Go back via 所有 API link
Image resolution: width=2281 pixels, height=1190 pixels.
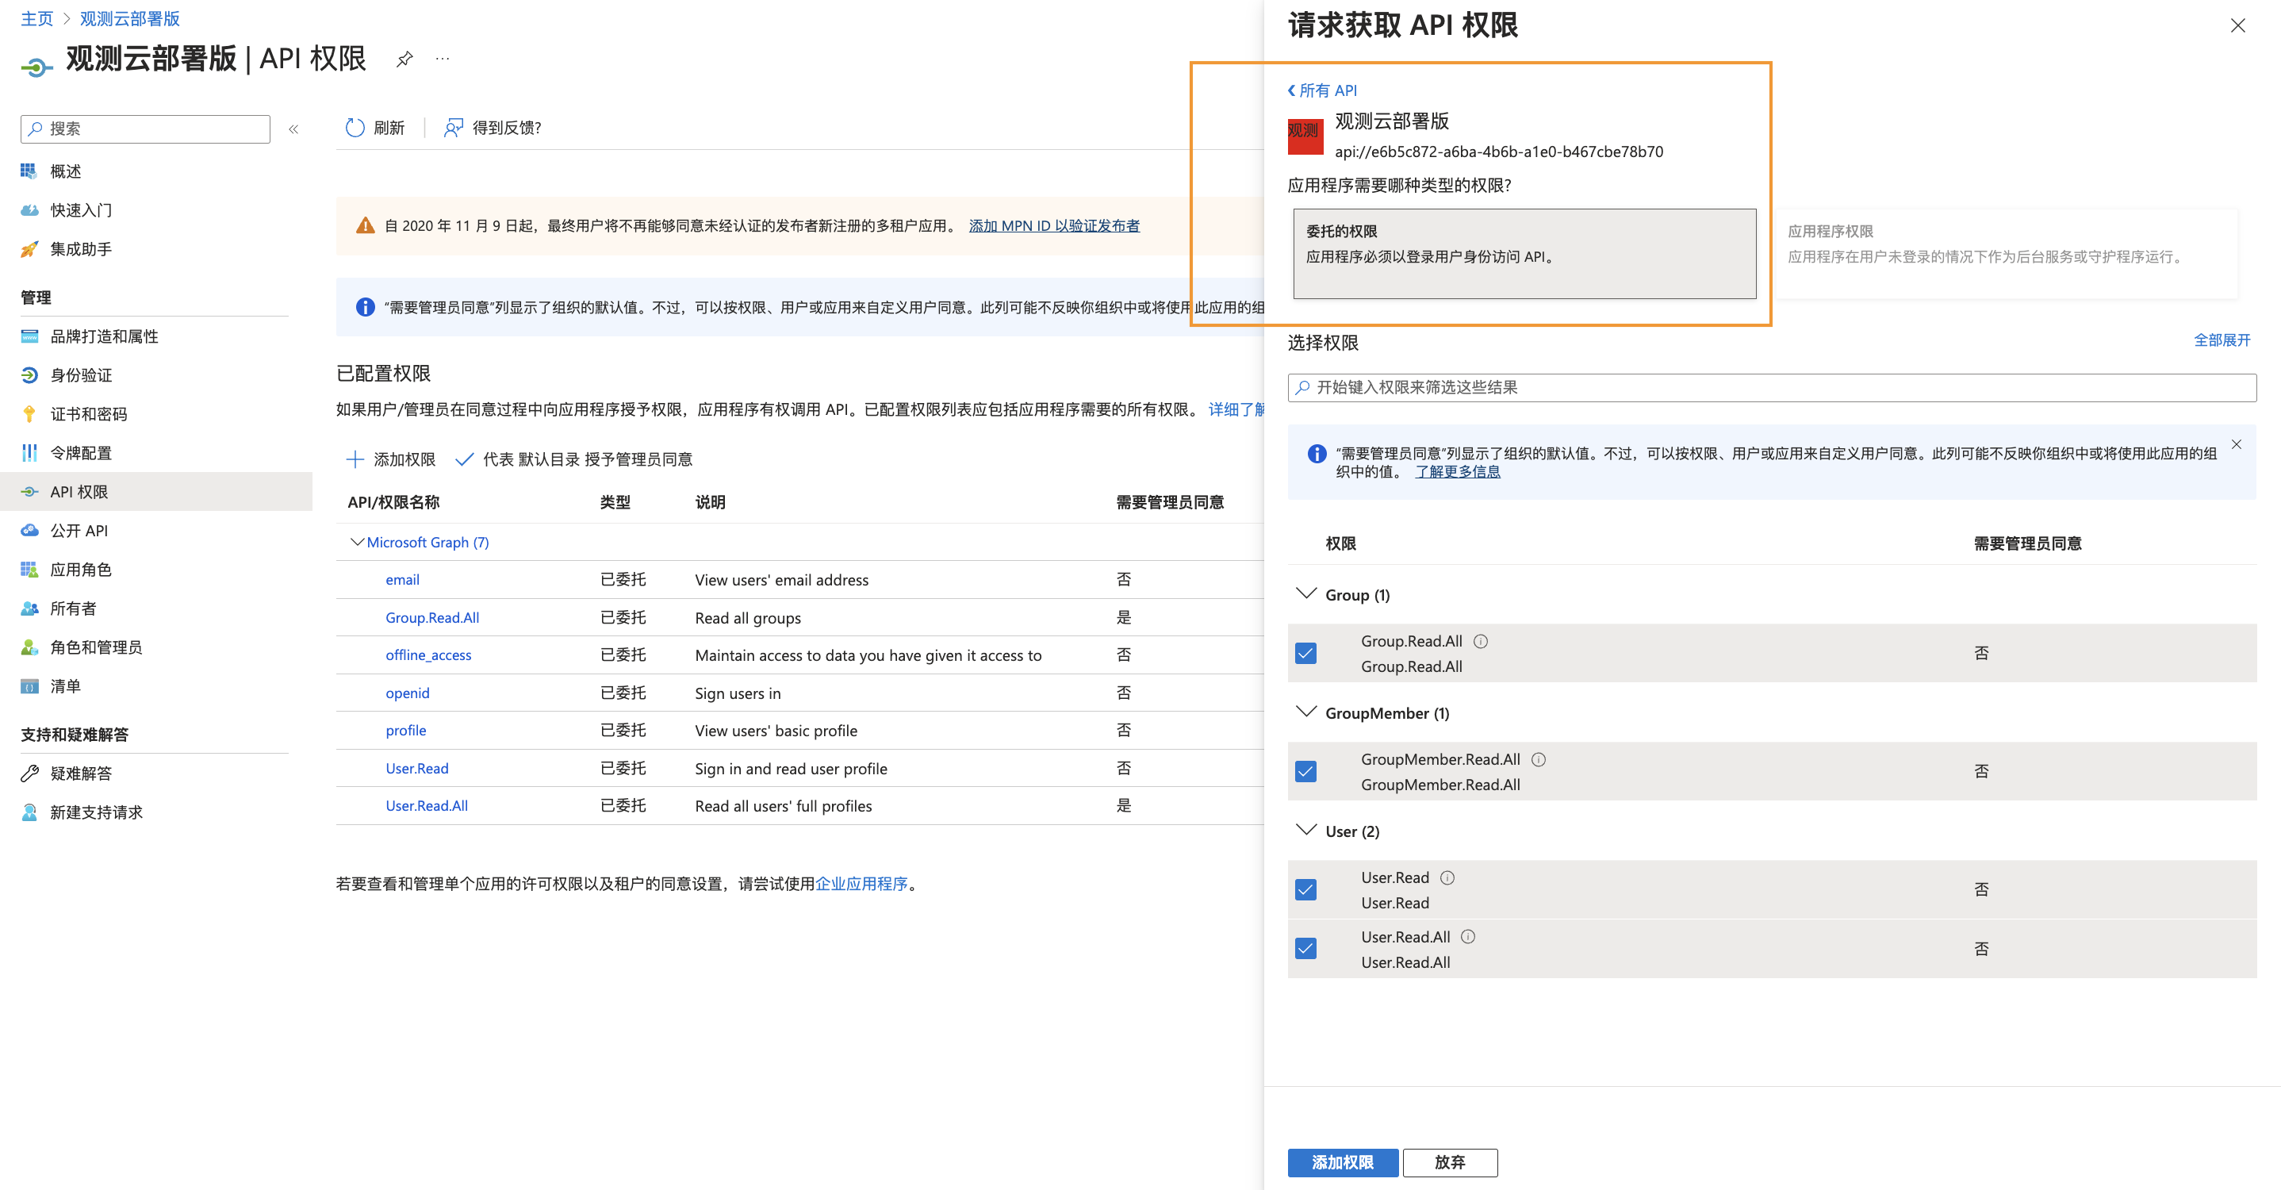point(1322,90)
